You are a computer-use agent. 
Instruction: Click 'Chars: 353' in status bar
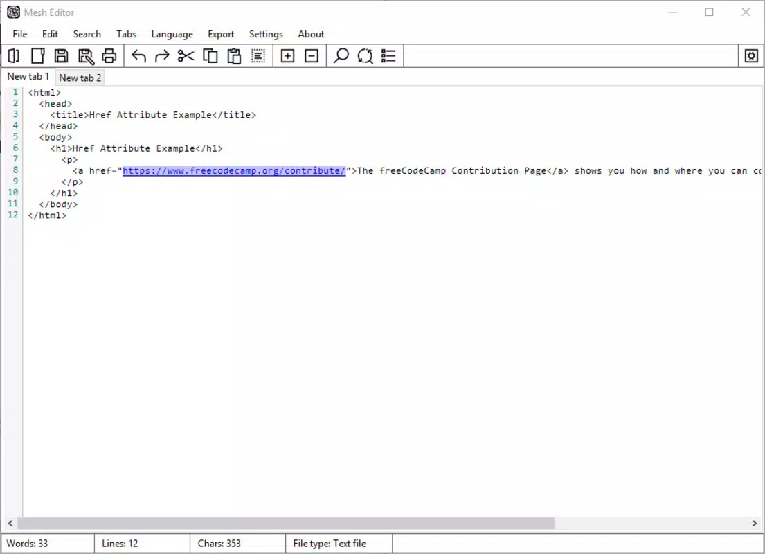219,543
